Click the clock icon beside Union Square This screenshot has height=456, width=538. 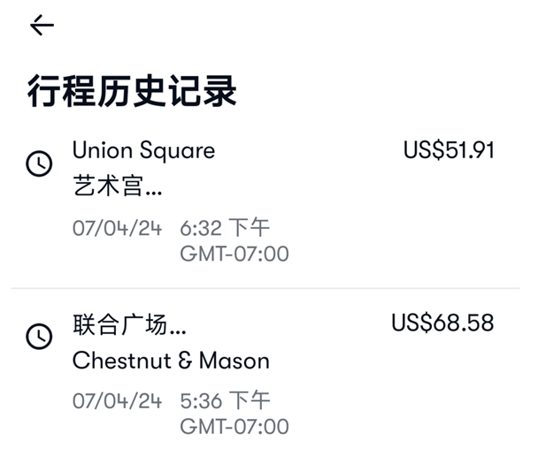[39, 163]
